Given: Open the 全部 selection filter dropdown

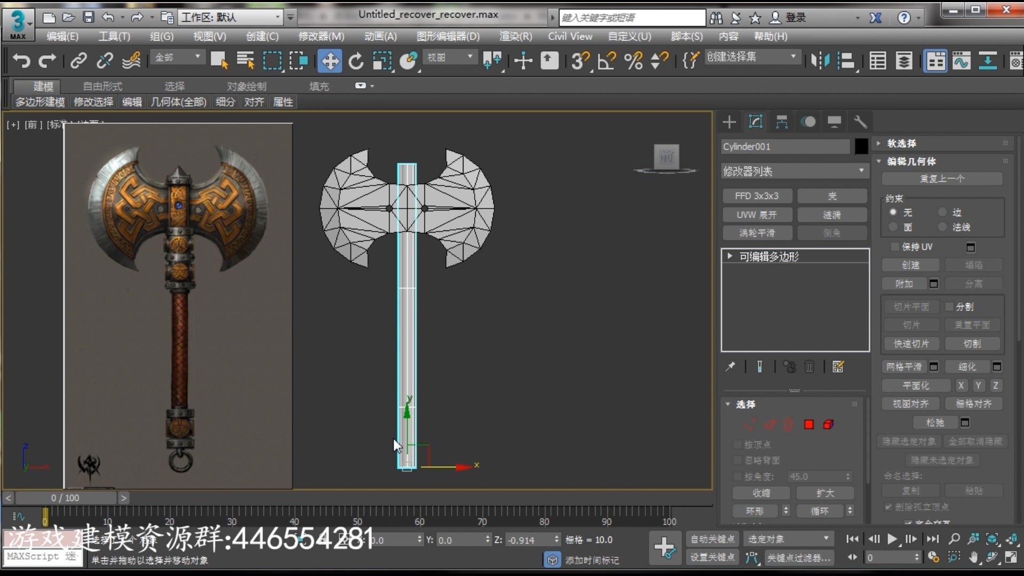Looking at the screenshot, I should (178, 57).
